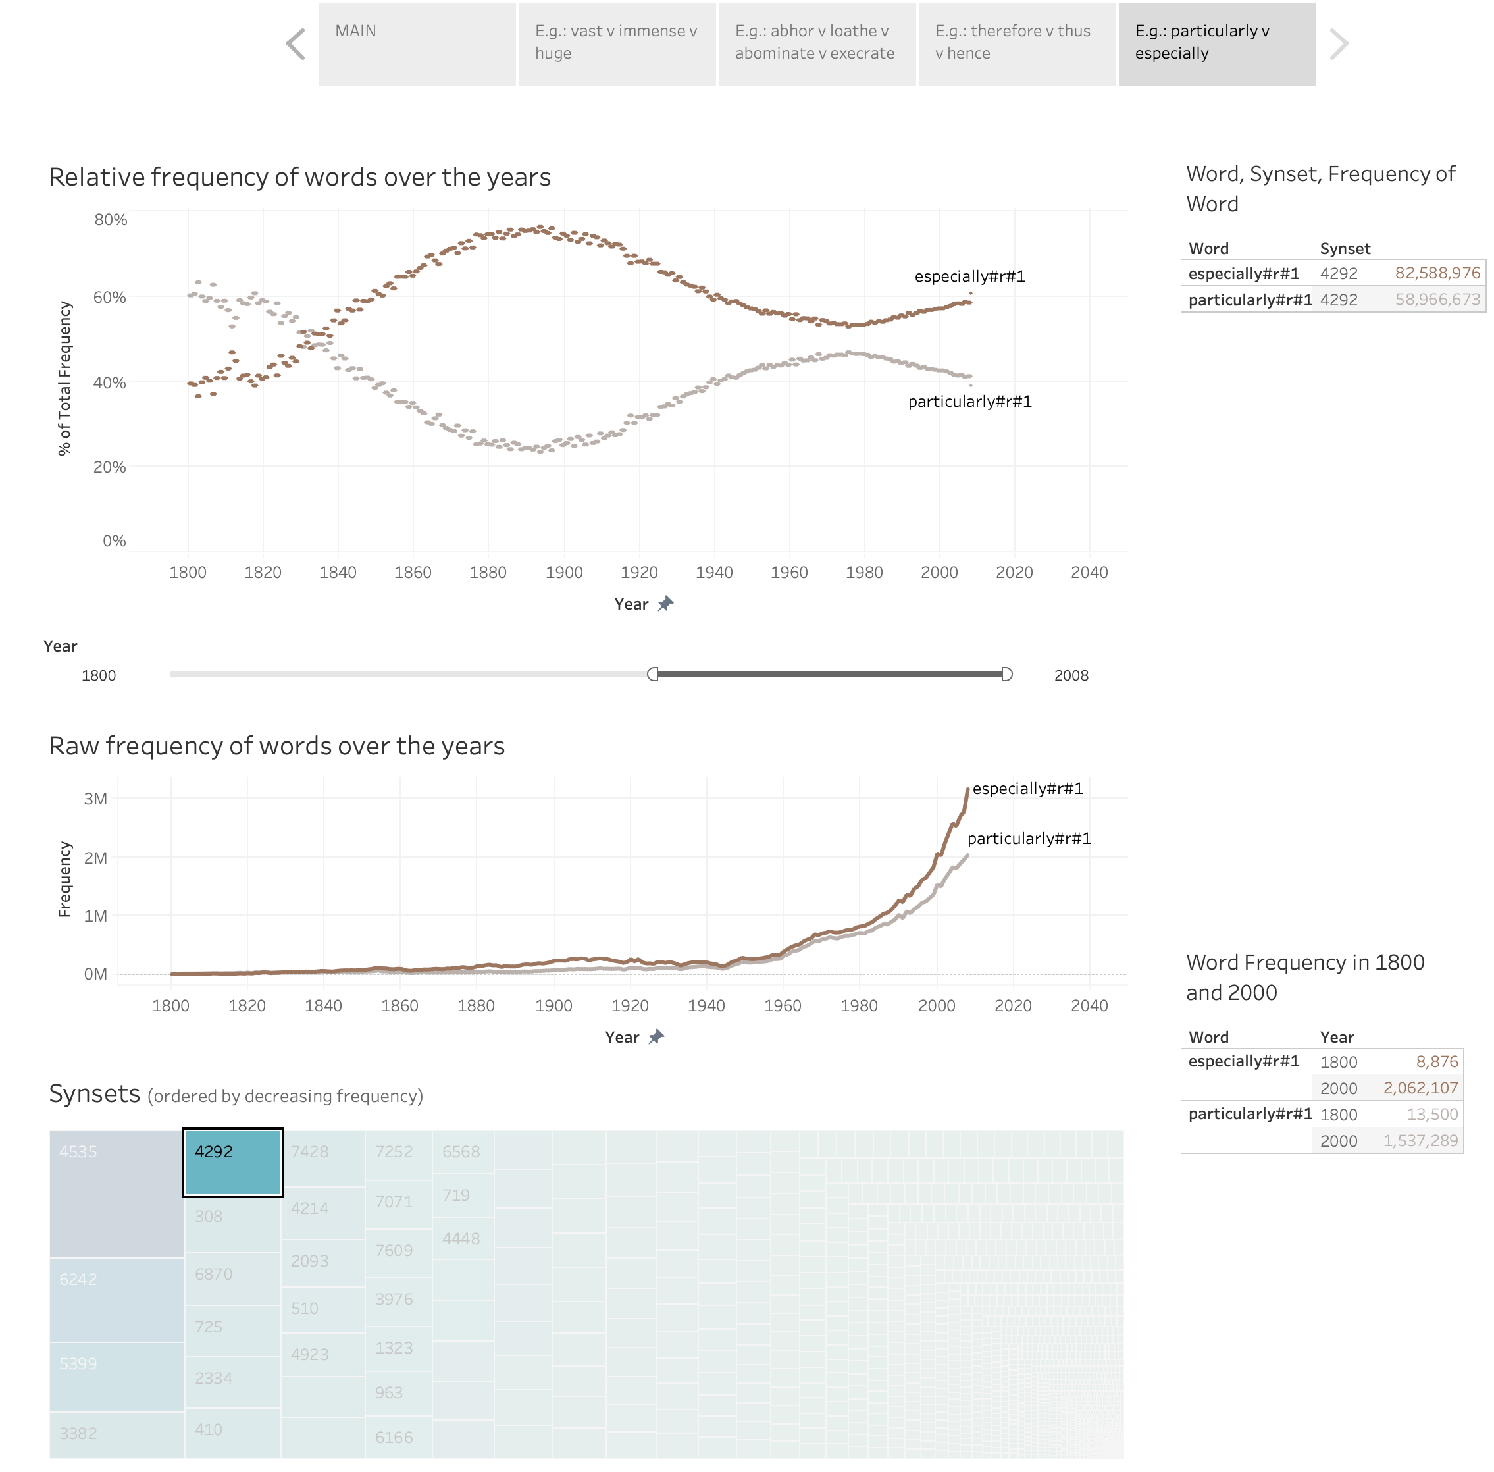Click the right handle of Year slider

coord(1006,674)
